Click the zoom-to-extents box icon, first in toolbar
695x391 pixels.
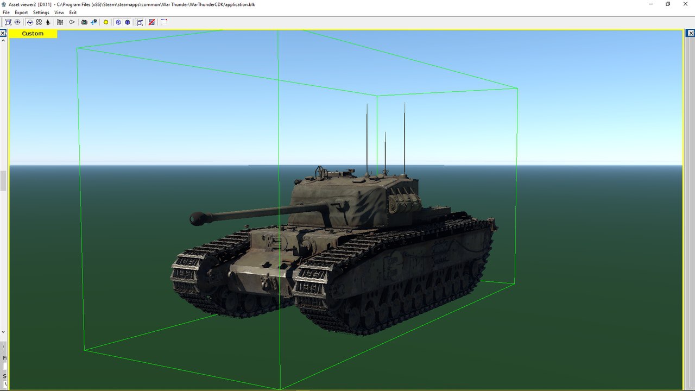point(8,22)
